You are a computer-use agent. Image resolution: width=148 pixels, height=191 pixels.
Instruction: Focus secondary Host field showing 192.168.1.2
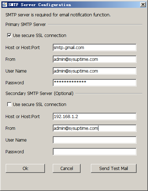pos(95,116)
